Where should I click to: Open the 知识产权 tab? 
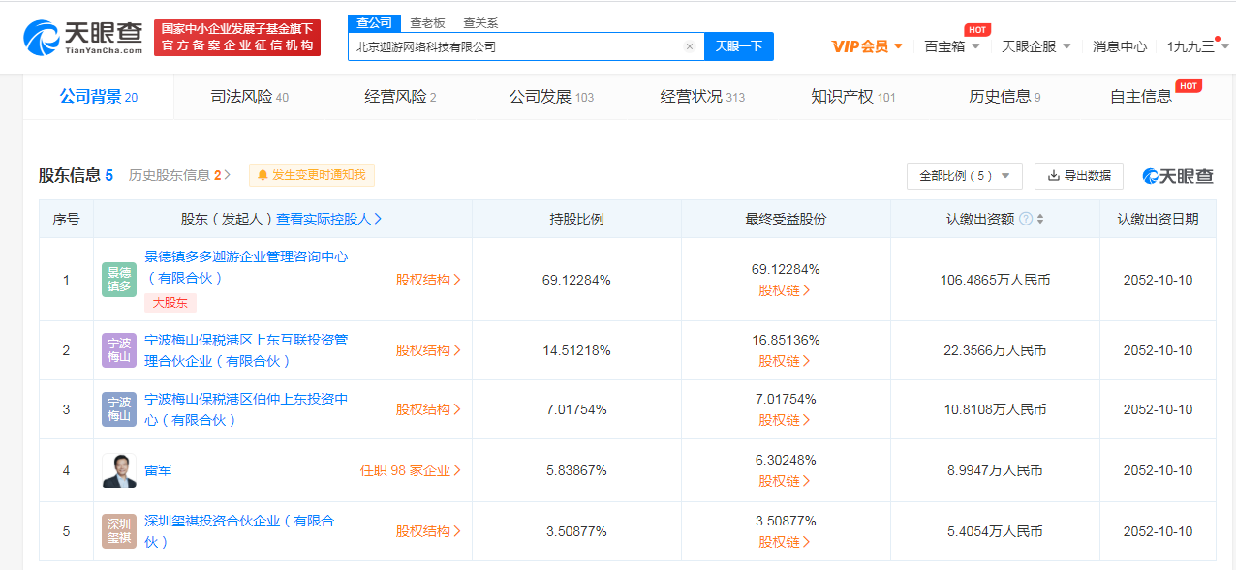(852, 97)
